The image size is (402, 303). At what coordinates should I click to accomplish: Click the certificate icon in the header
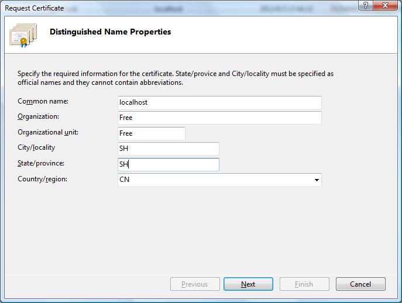(22, 34)
